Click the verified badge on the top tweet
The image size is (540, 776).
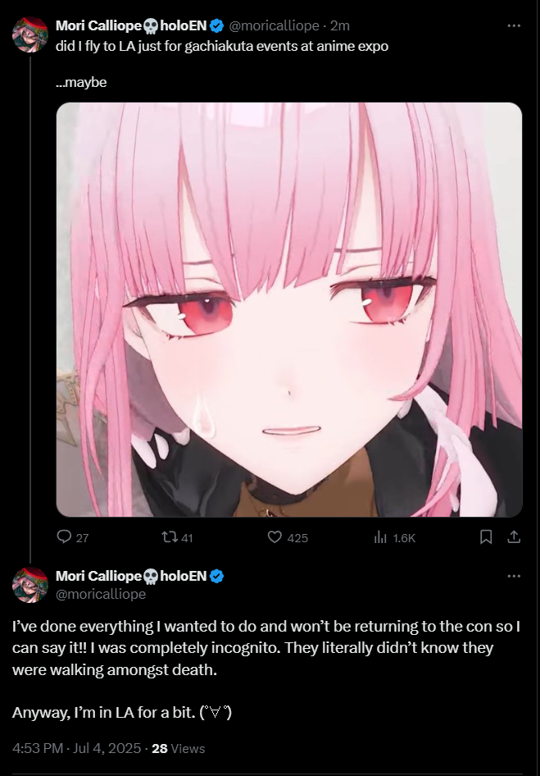(216, 25)
